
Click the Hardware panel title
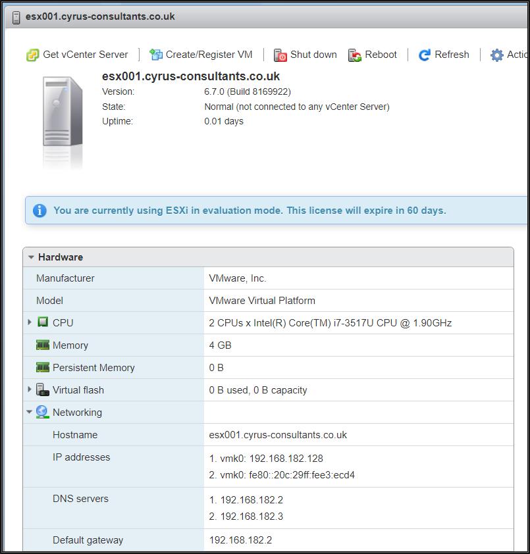pyautogui.click(x=61, y=257)
